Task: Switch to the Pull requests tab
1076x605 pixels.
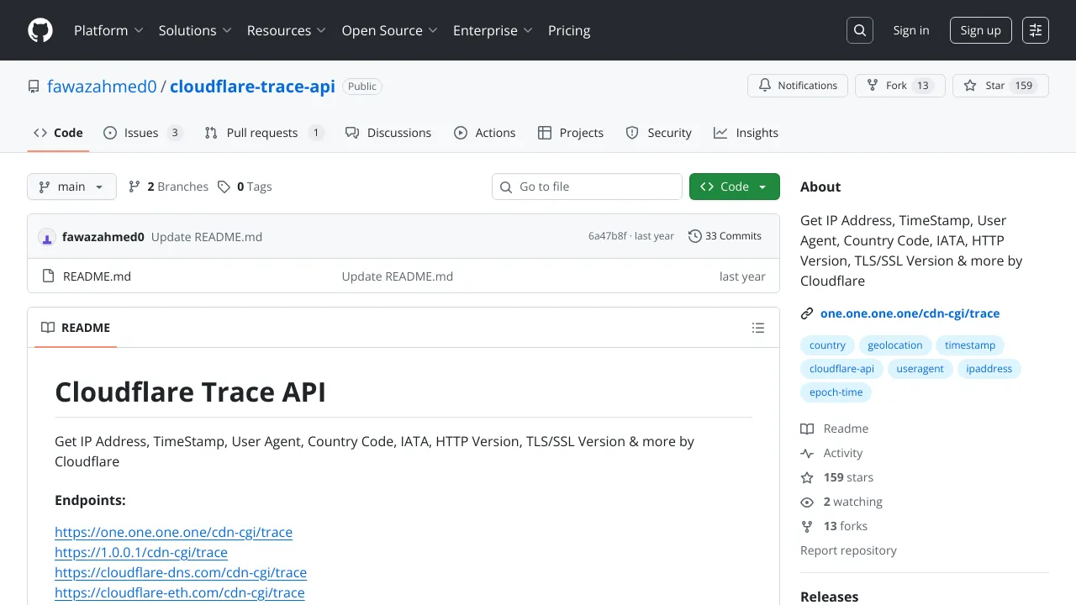Action: tap(264, 133)
